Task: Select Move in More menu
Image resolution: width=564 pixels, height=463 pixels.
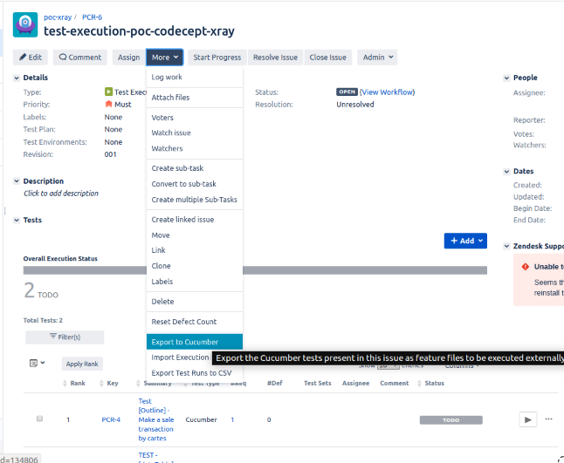Action: point(195,235)
